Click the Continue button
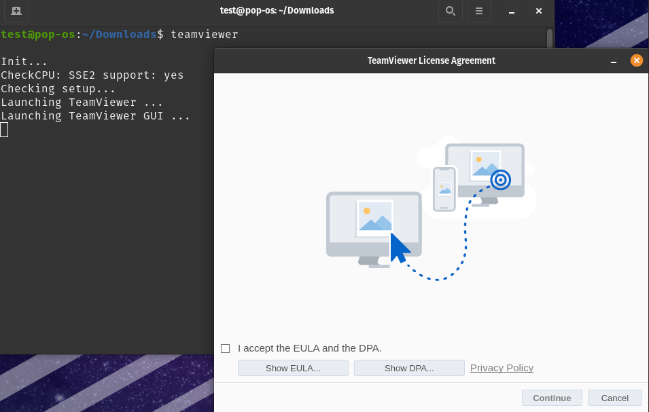Viewport: 649px width, 412px height. coord(552,398)
